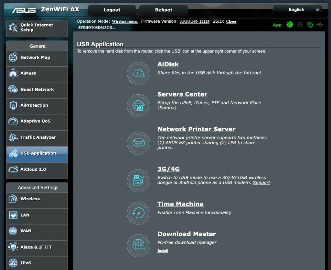This screenshot has width=331, height=270.
Task: Open LAN advanced settings
Action: pos(37,216)
